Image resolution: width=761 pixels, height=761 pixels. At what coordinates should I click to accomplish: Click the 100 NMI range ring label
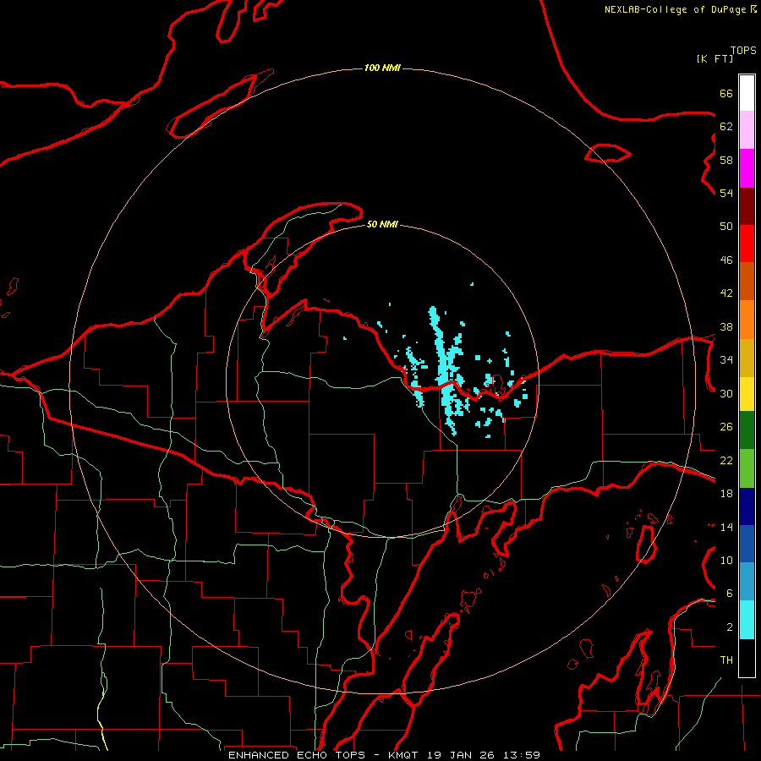(382, 68)
